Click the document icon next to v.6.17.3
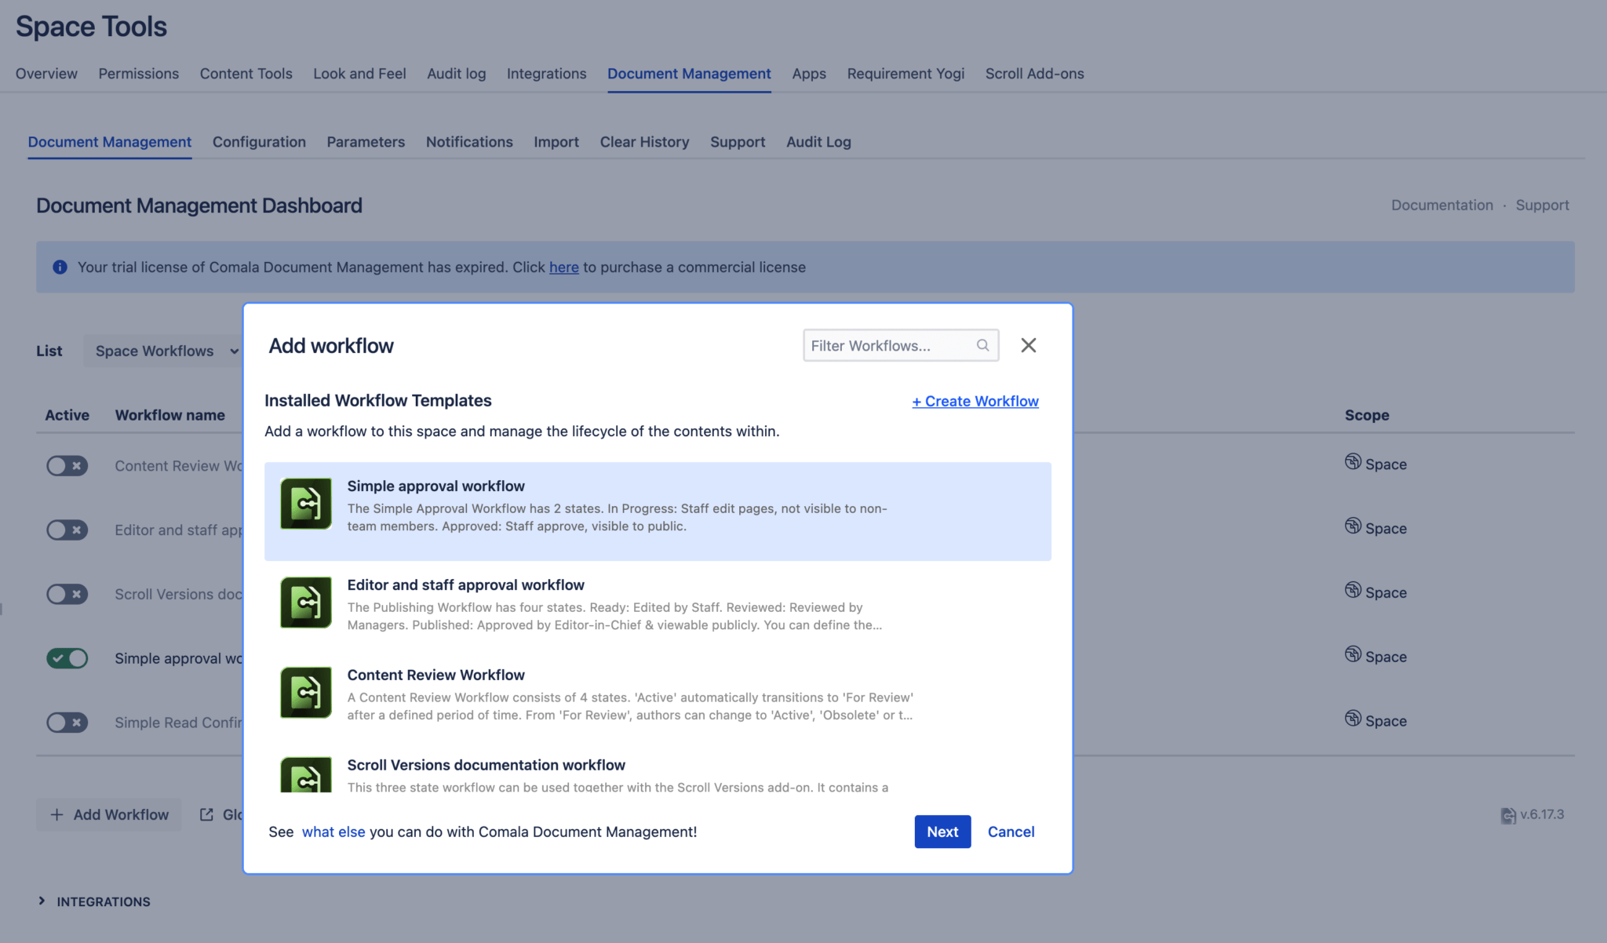This screenshot has width=1607, height=943. pyautogui.click(x=1507, y=815)
